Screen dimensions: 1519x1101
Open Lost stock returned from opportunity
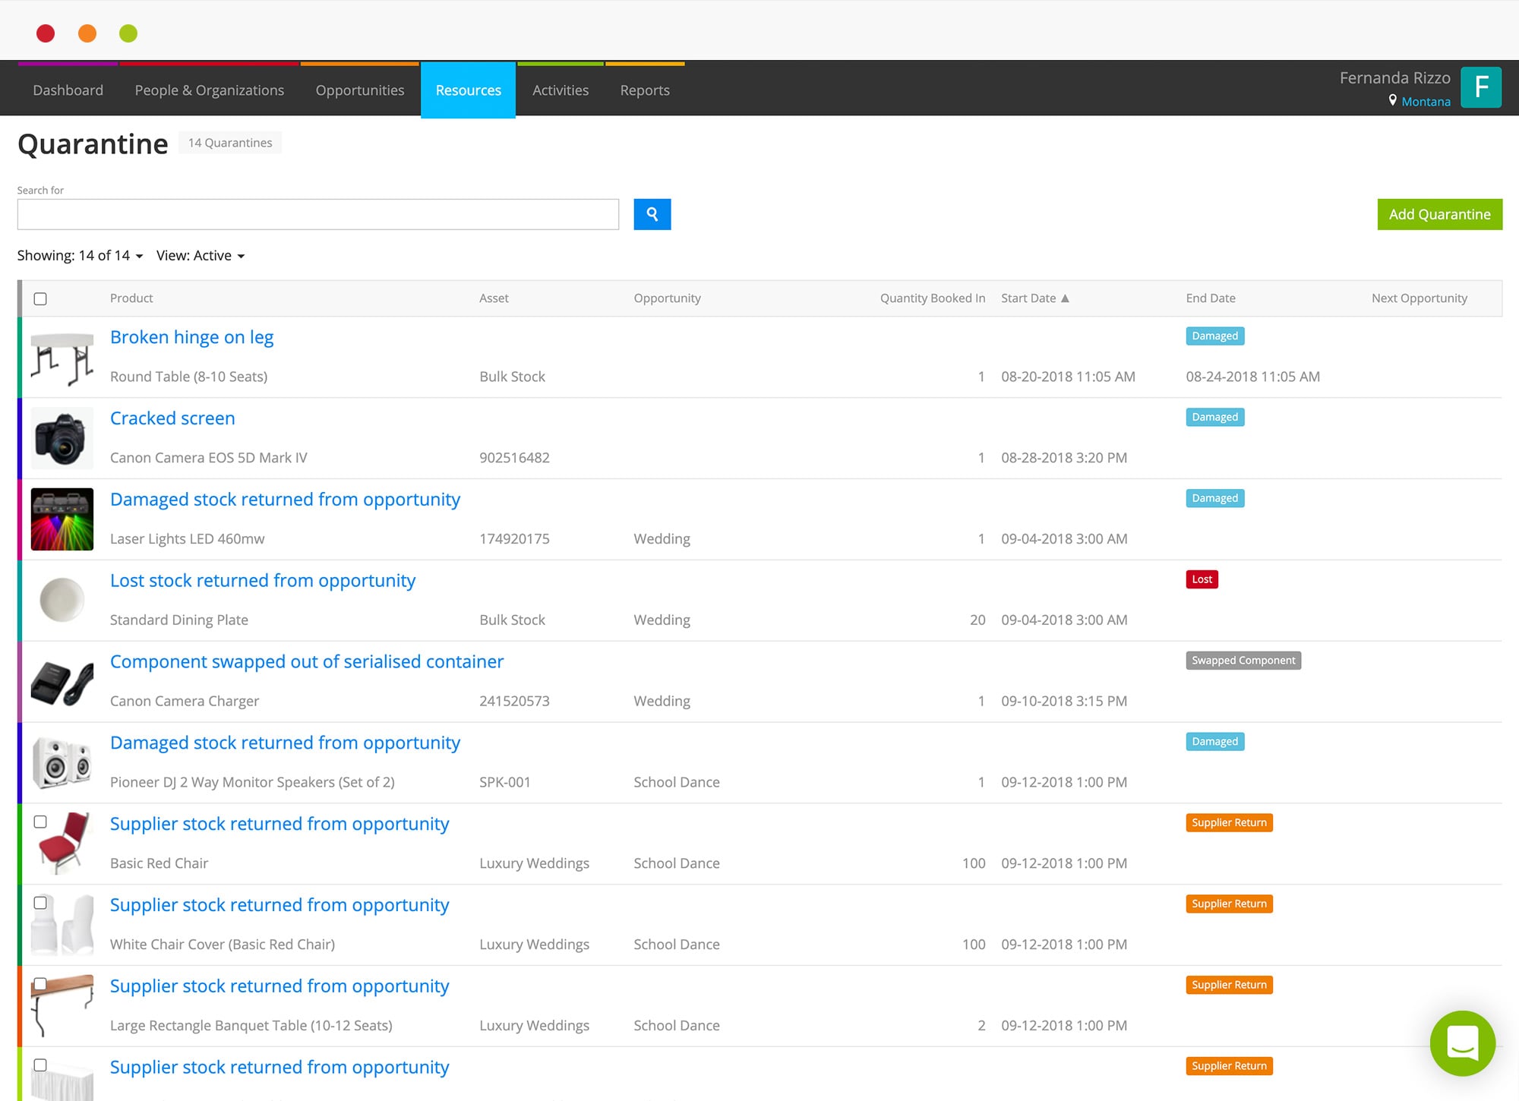point(263,581)
